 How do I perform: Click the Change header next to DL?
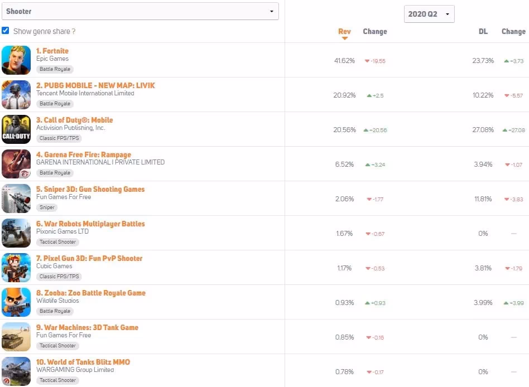coord(513,31)
